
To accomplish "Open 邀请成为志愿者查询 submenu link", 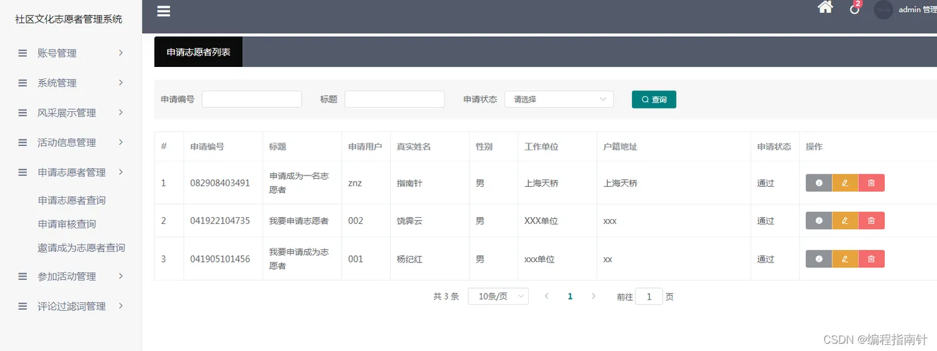I will pos(81,248).
